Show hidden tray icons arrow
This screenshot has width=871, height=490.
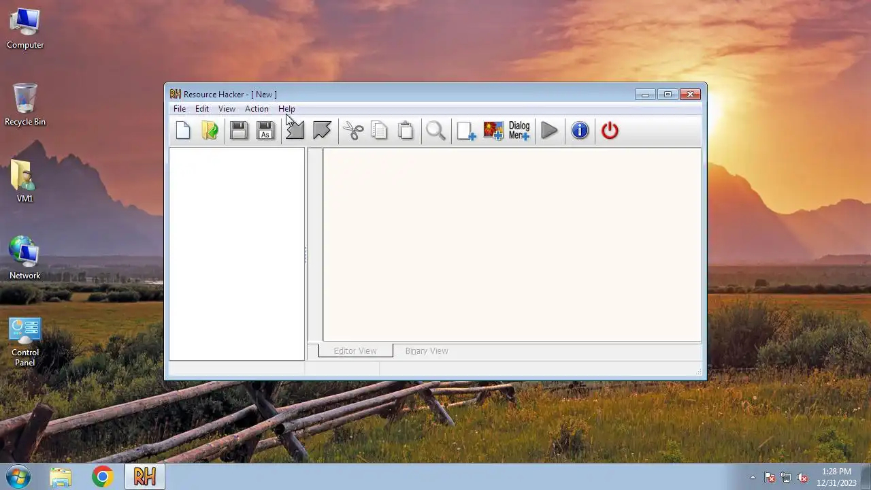point(753,477)
